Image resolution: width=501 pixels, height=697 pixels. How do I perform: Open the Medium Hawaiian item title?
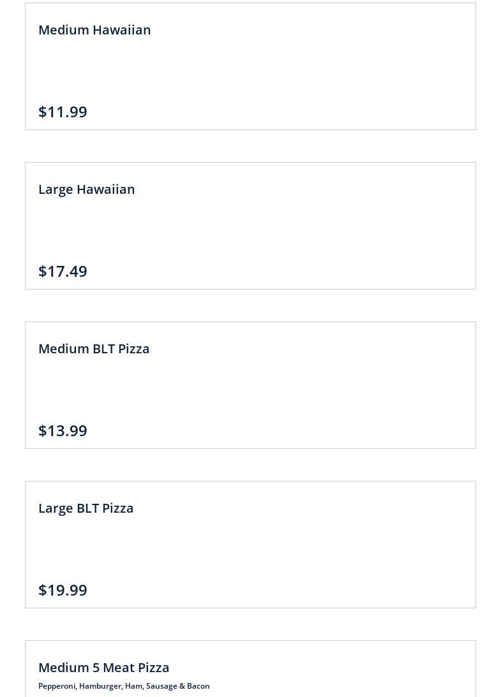coord(94,30)
